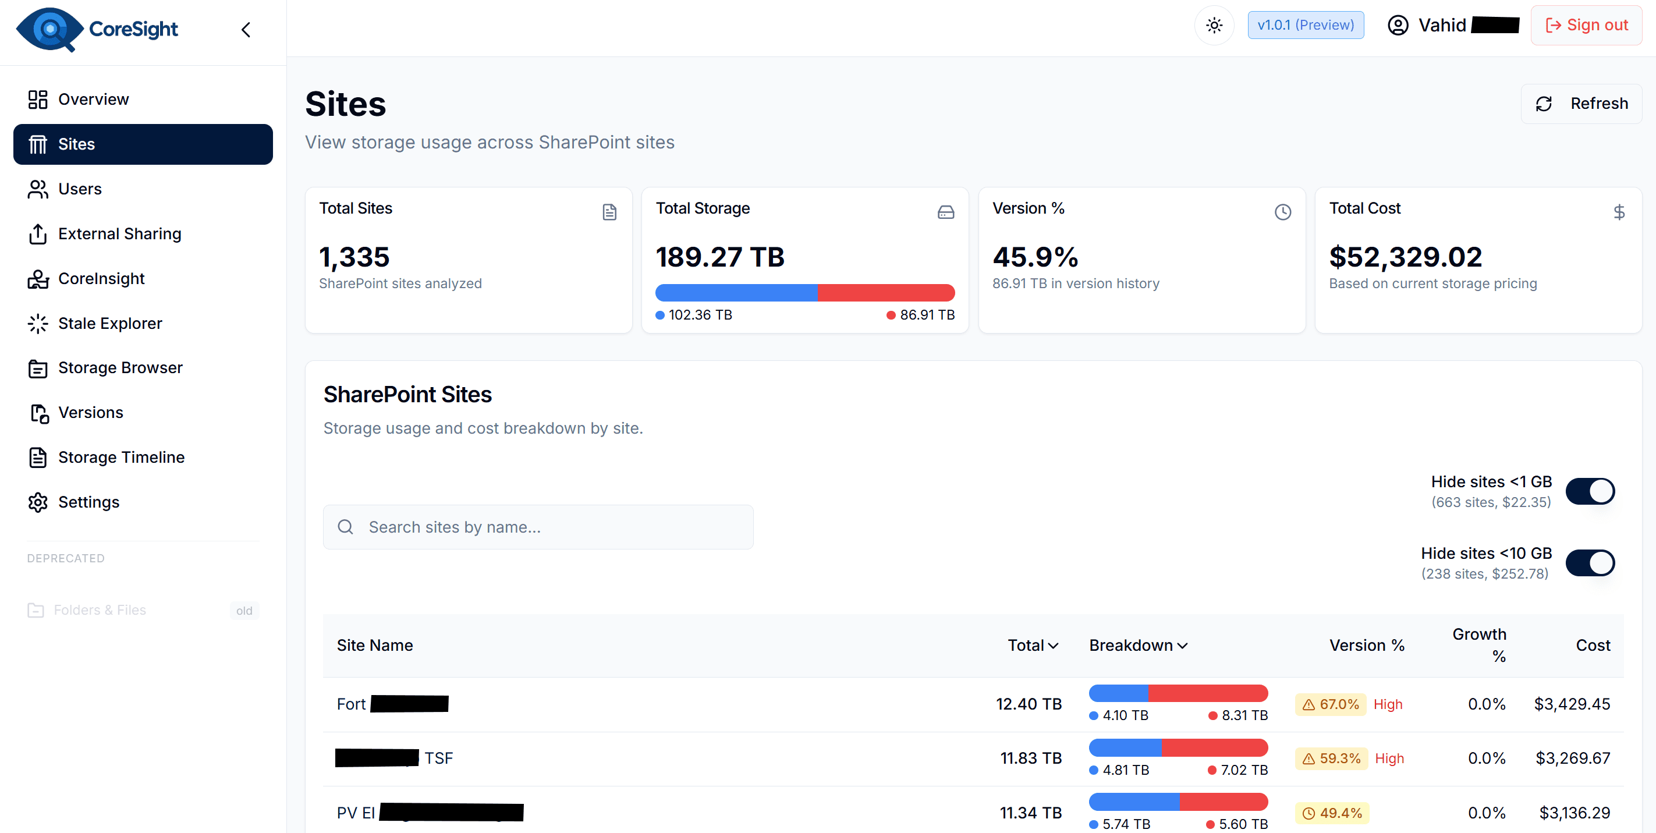Click the Sign out button
Screen dimensions: 1656x833
1586,26
